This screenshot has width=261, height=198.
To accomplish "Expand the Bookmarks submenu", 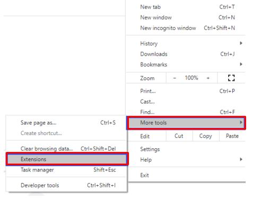I will pos(186,65).
